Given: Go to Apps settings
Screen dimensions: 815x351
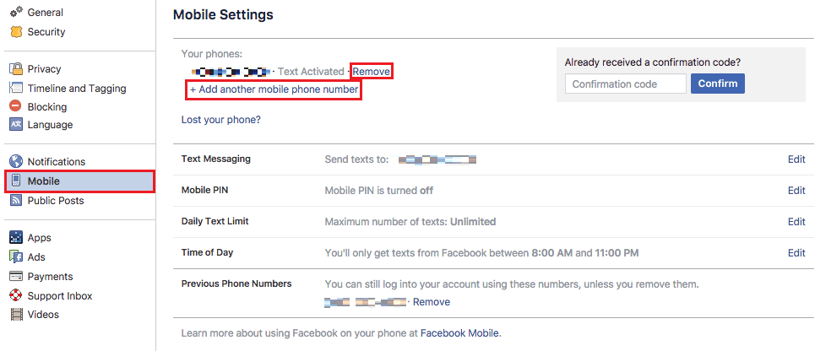Looking at the screenshot, I should 39,238.
